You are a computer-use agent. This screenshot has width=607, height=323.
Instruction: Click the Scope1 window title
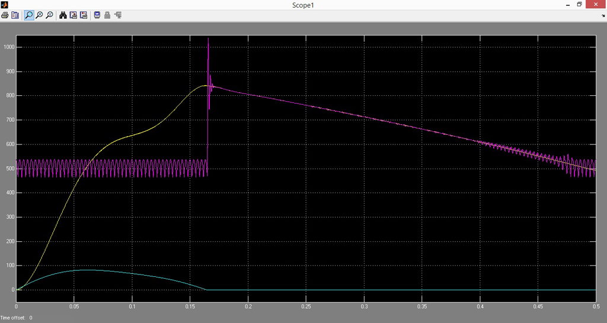[x=303, y=5]
